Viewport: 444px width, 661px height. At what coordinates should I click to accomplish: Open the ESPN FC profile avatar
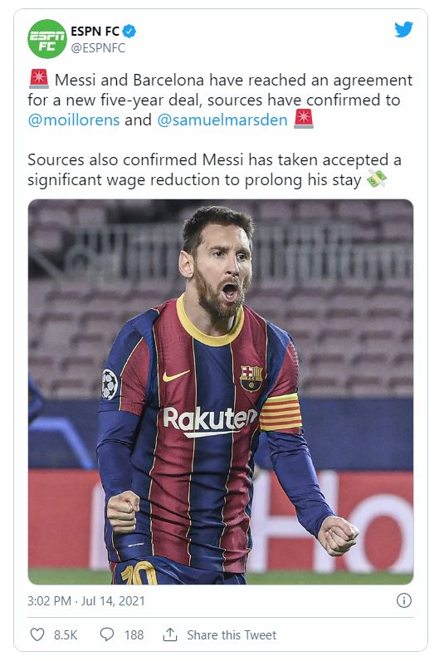point(46,39)
